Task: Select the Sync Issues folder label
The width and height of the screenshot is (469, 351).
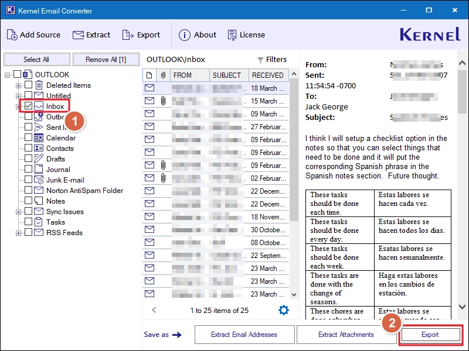Action: pos(65,212)
